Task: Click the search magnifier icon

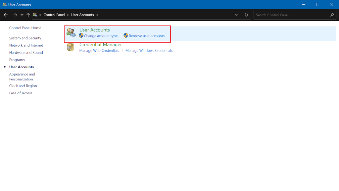Action: pos(332,15)
